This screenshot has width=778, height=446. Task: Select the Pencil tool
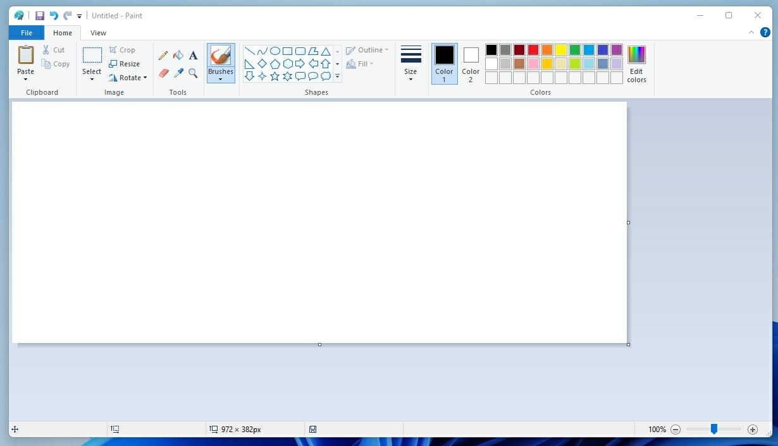pyautogui.click(x=163, y=56)
